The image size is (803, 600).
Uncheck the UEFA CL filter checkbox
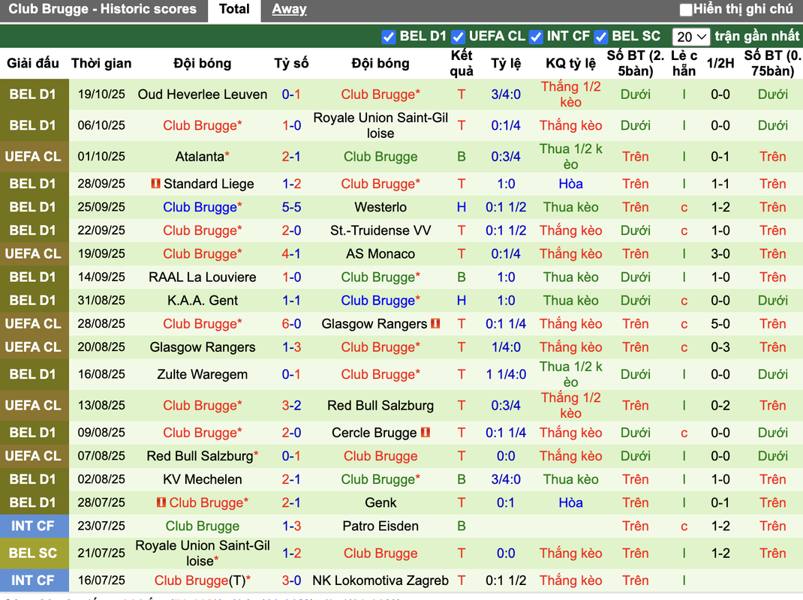coord(459,37)
